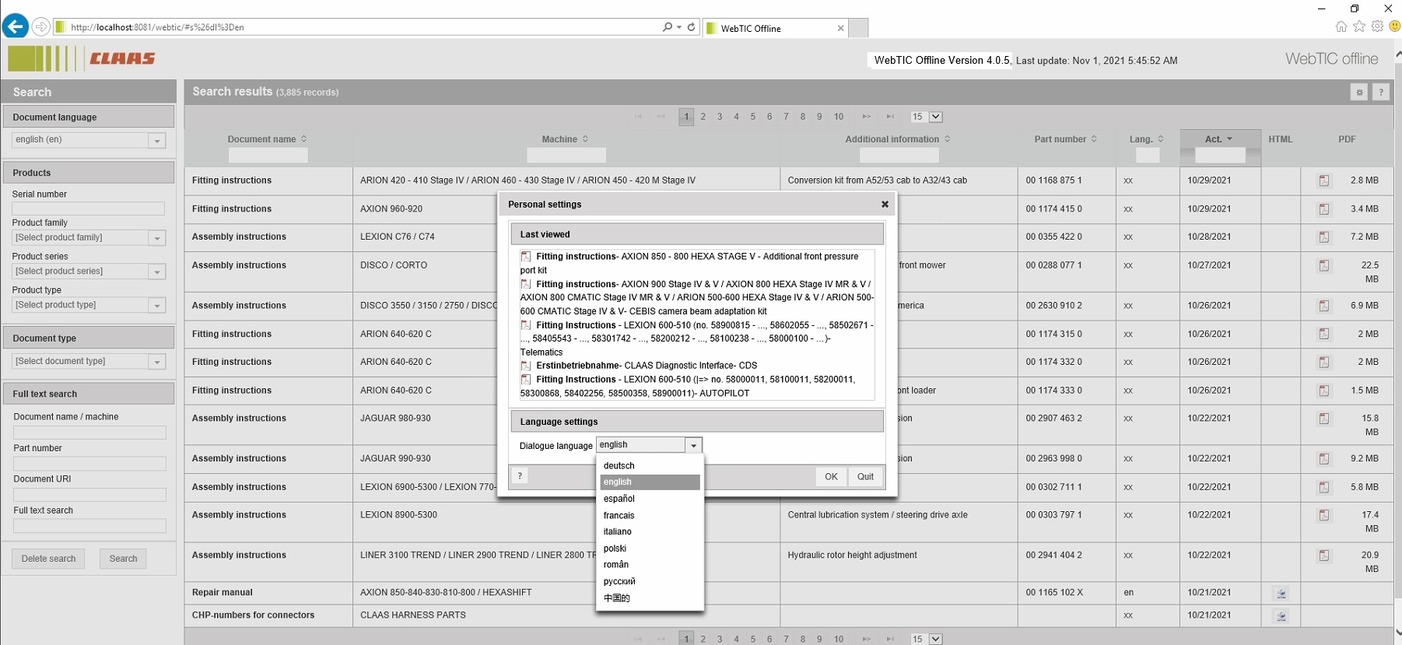Image resolution: width=1402 pixels, height=645 pixels.
Task: Go to results page 2 in top pager
Action: (x=703, y=117)
